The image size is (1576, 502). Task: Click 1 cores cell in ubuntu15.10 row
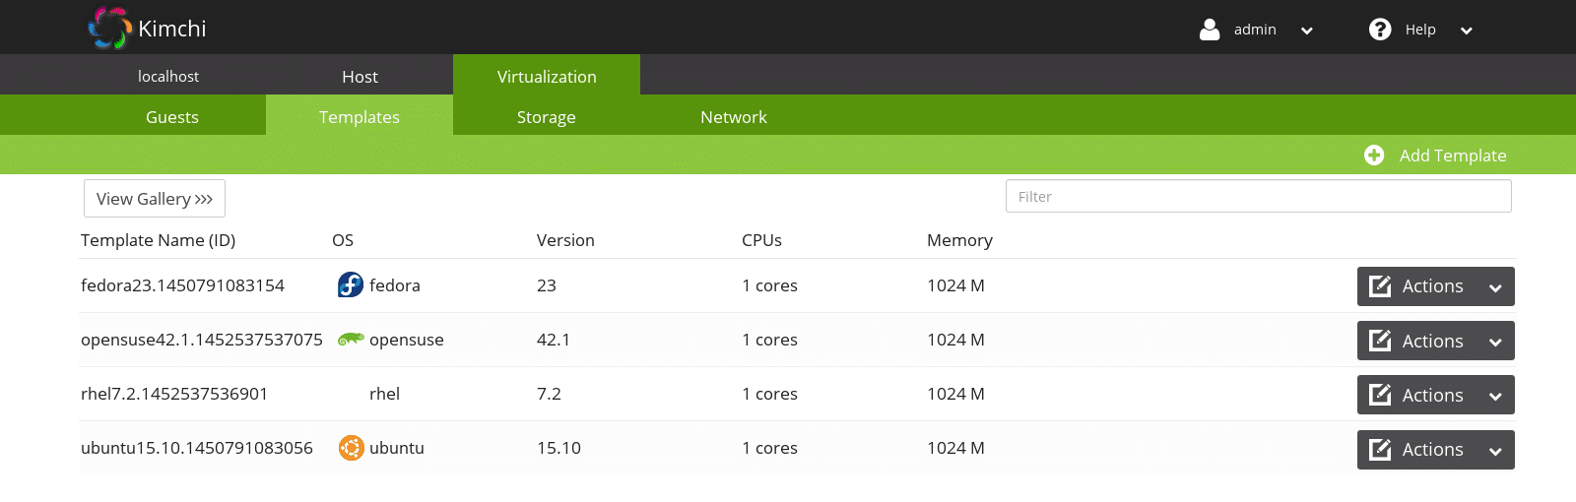pos(770,448)
